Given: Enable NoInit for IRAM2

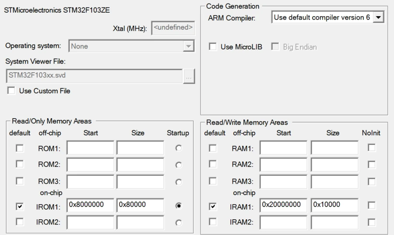Looking at the screenshot, I should (x=371, y=222).
